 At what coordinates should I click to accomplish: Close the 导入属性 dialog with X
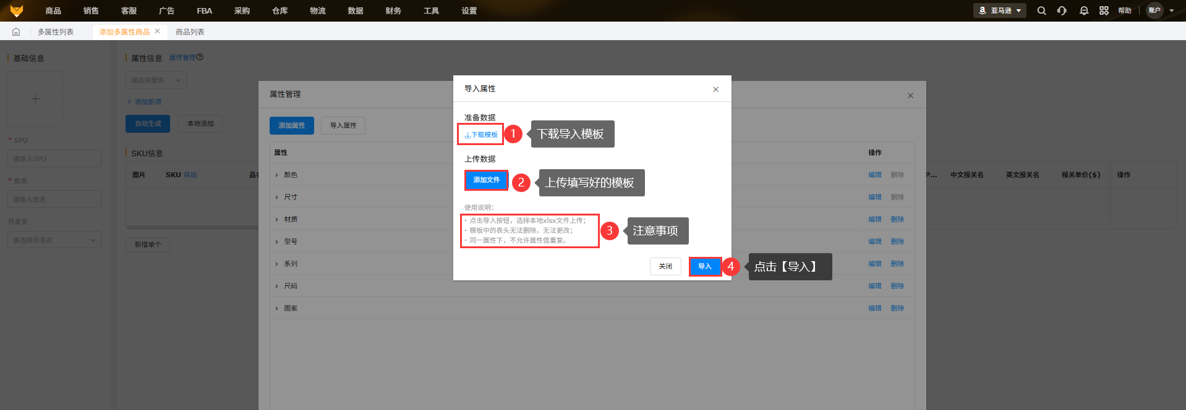pos(715,90)
